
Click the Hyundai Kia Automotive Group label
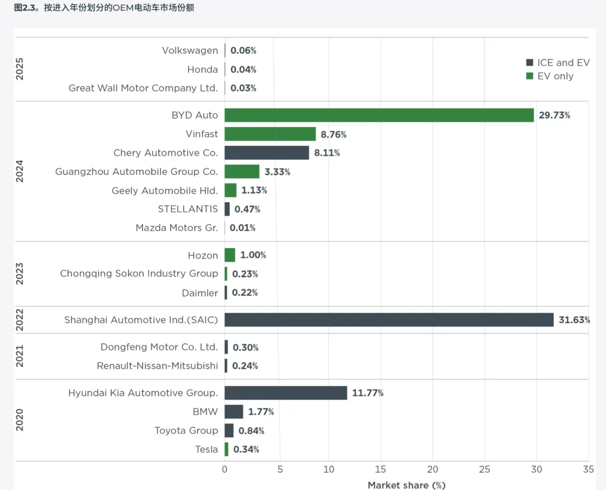click(x=143, y=393)
